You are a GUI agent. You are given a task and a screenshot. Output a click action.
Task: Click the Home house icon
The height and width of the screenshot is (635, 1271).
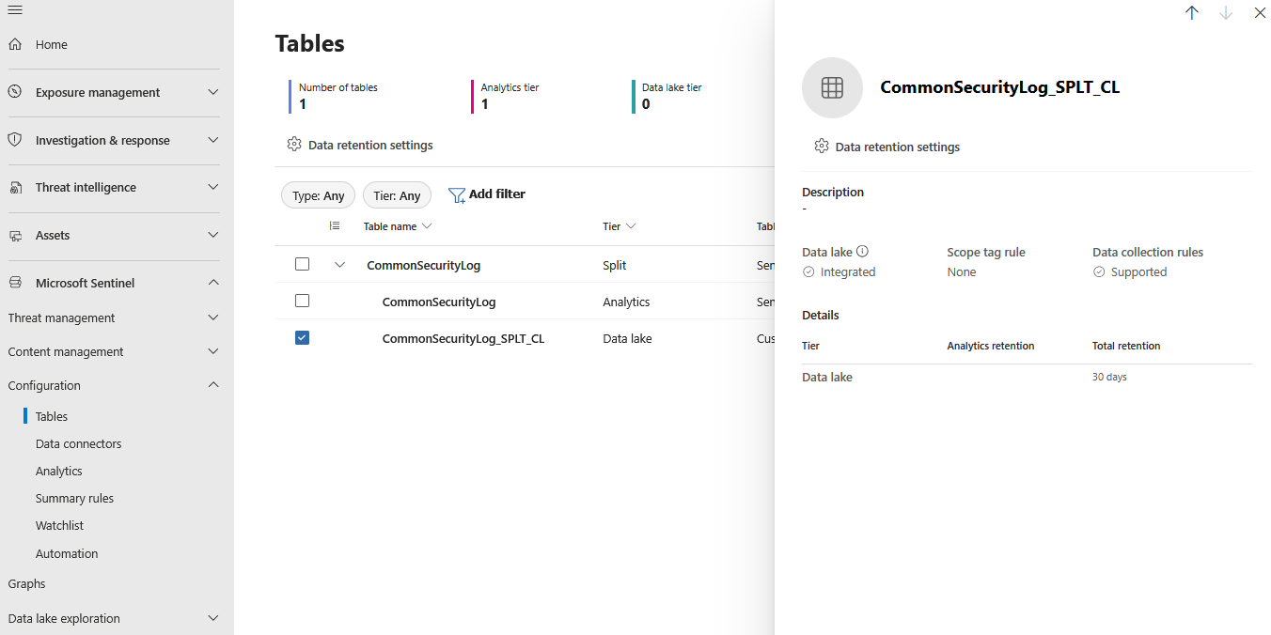[15, 44]
